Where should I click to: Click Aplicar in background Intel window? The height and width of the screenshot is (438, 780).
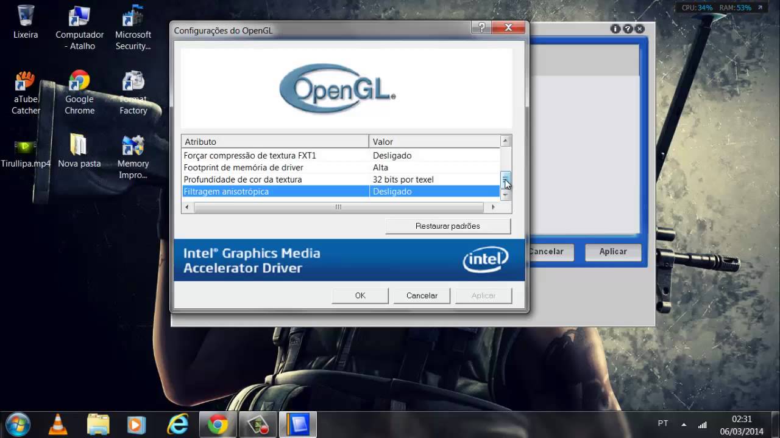click(613, 252)
